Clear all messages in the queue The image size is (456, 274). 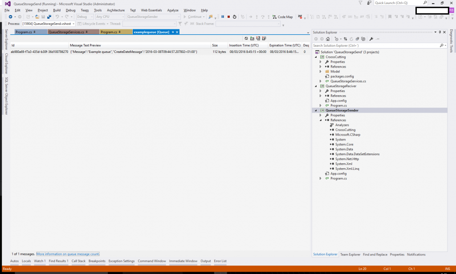point(264,38)
